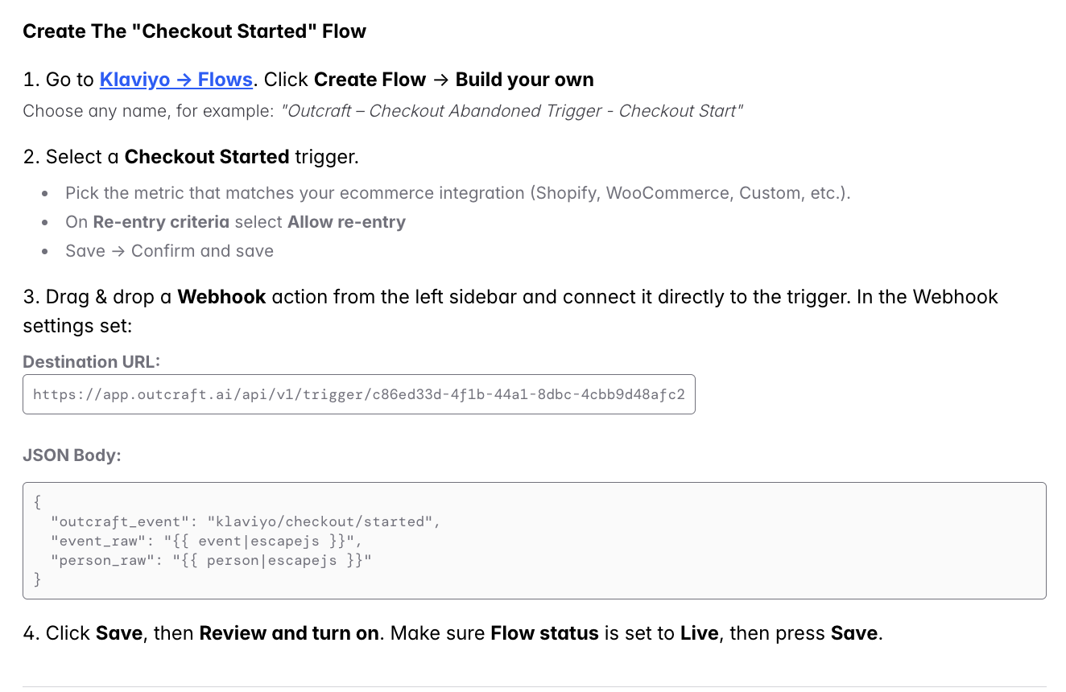This screenshot has height=692, width=1066.
Task: Click inside the JSON Body code block
Action: [535, 541]
